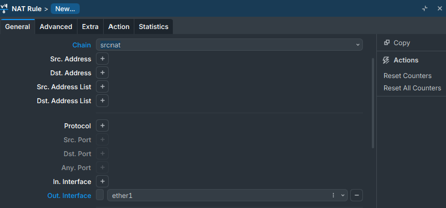Add a Dst. Address value
Viewport: 446px width, 208px height.
click(102, 73)
